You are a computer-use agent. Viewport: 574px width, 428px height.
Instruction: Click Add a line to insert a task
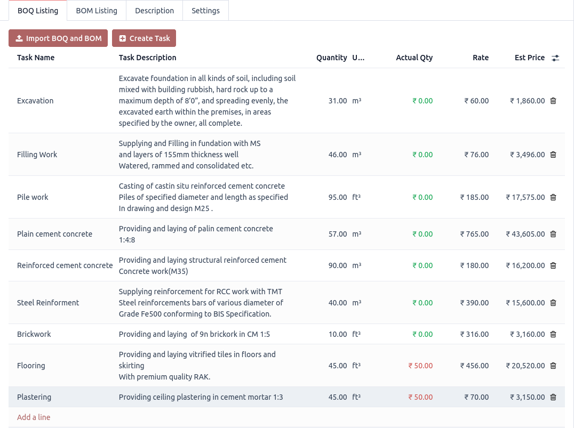pyautogui.click(x=34, y=417)
